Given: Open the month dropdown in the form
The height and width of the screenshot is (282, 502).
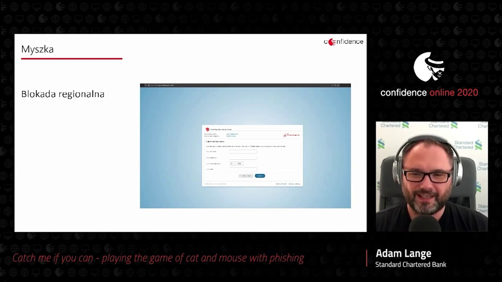Looking at the screenshot, I should pyautogui.click(x=232, y=163).
